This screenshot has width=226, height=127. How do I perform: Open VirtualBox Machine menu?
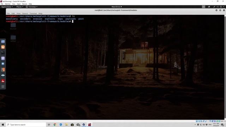[8, 4]
